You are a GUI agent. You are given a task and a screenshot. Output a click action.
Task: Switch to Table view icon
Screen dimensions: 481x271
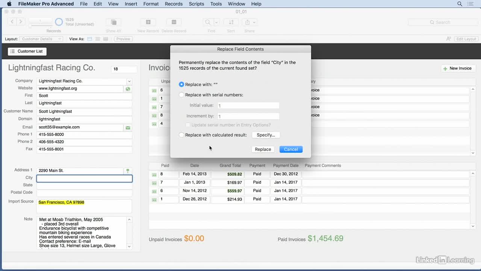coord(106,39)
